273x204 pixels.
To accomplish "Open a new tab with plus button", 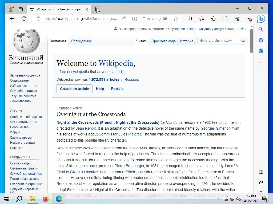I will coord(96,9).
